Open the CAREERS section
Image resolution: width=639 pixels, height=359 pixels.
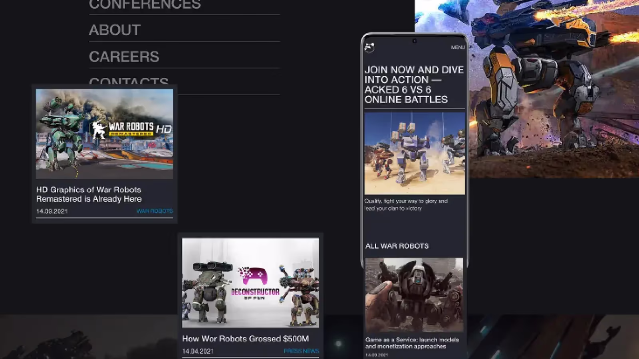pos(124,57)
